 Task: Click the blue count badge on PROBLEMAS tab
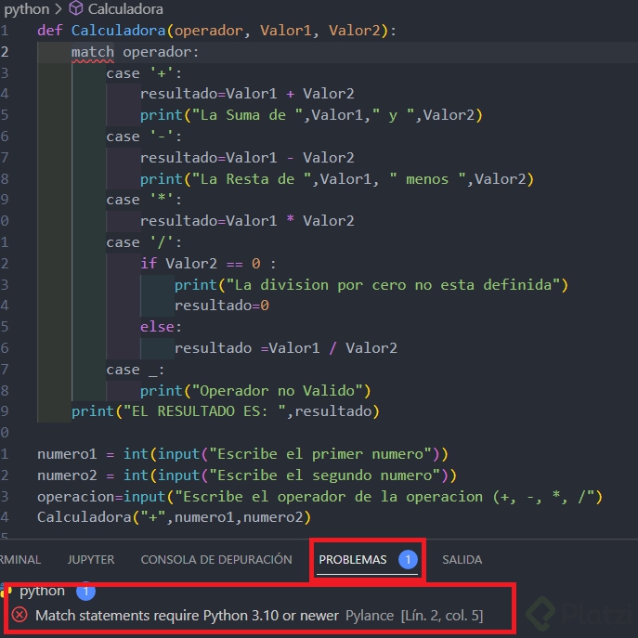coord(408,559)
